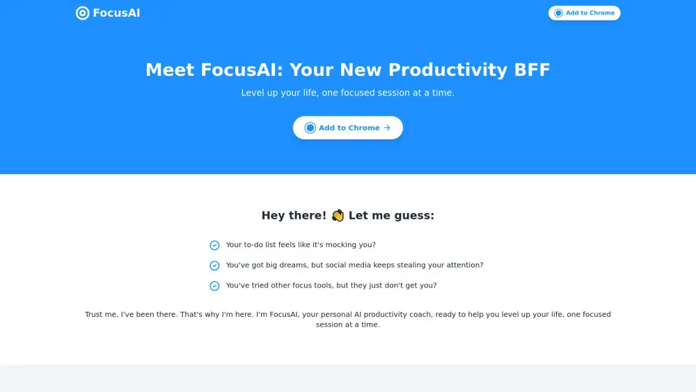This screenshot has height=392, width=696.
Task: Click the Chrome icon in header button
Action: (558, 13)
